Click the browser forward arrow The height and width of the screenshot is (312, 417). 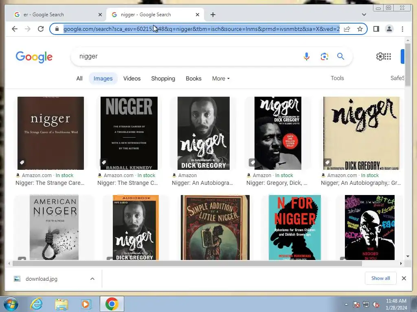(x=28, y=29)
